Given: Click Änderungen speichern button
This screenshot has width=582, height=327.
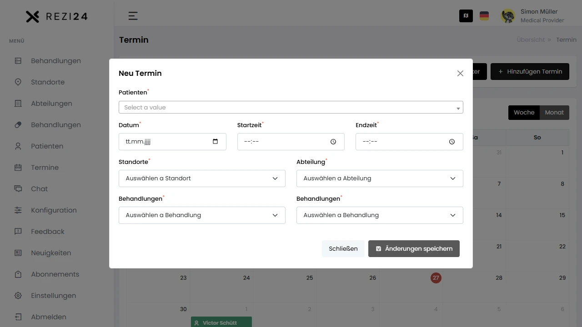Looking at the screenshot, I should click(x=414, y=249).
